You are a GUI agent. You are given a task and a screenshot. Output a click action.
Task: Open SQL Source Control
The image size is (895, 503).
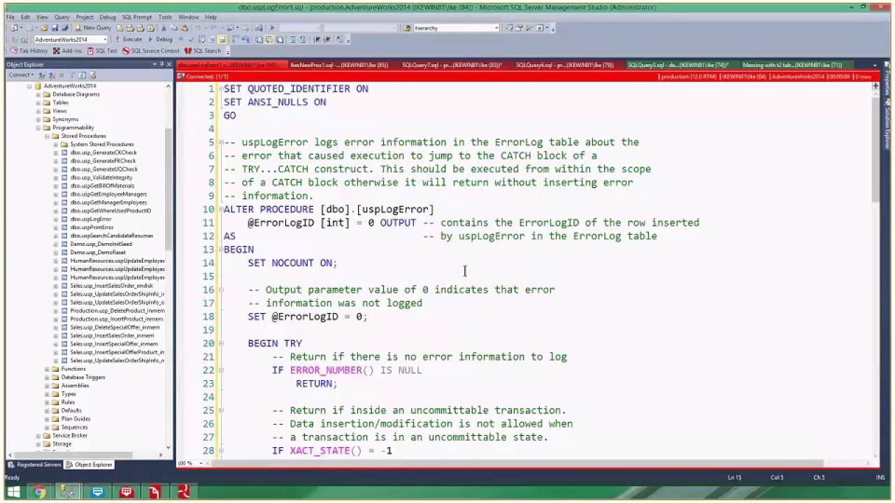coord(151,51)
